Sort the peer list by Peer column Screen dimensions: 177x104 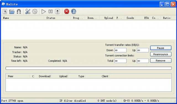18,76
